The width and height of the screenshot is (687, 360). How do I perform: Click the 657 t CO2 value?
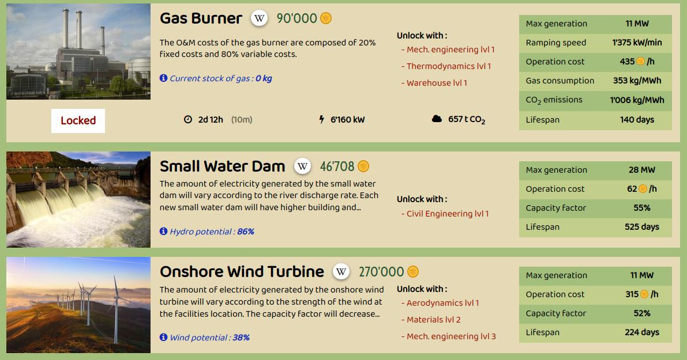(x=467, y=119)
